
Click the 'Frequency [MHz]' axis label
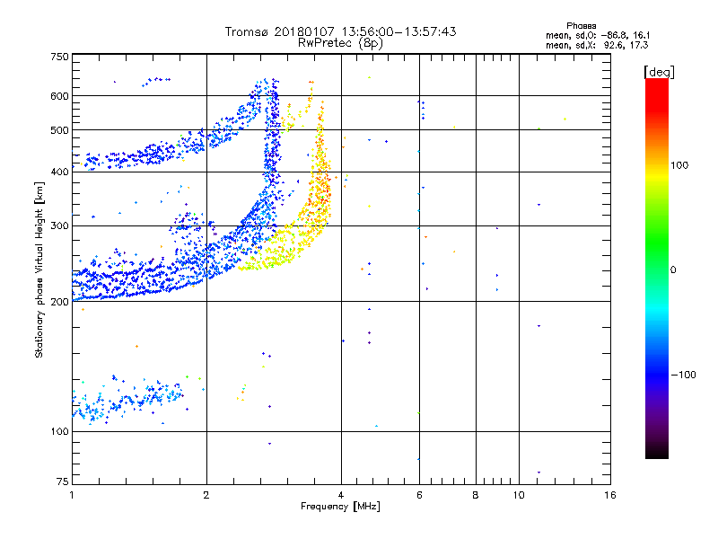tap(340, 507)
